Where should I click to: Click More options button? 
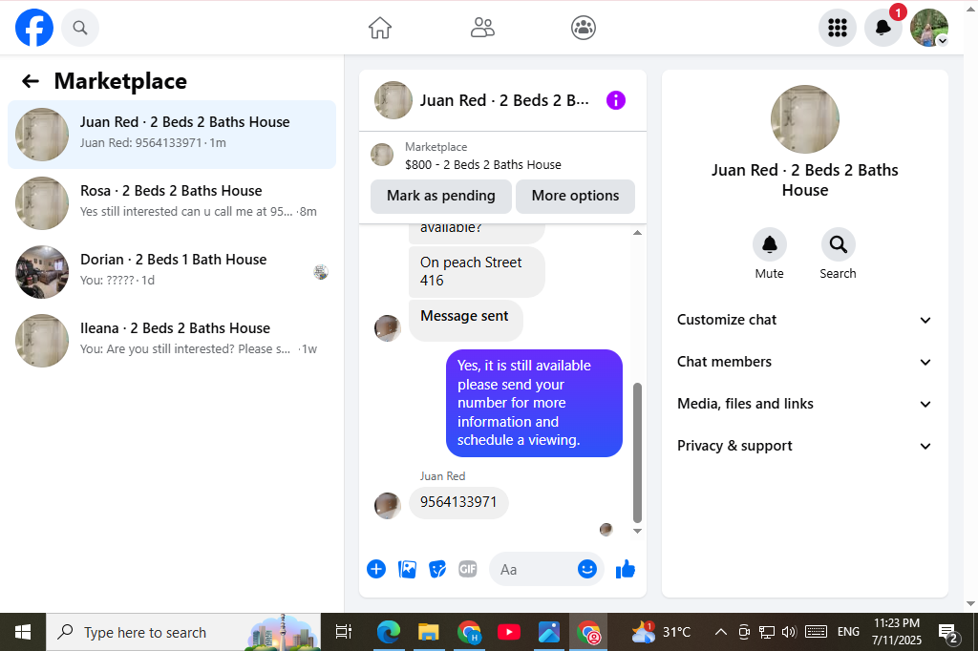coord(575,196)
